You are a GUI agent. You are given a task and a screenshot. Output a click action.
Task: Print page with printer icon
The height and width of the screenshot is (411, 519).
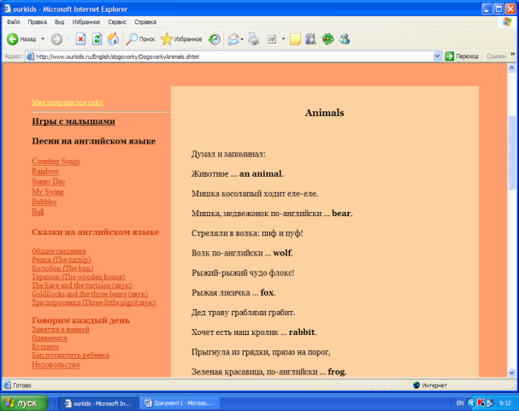click(254, 39)
